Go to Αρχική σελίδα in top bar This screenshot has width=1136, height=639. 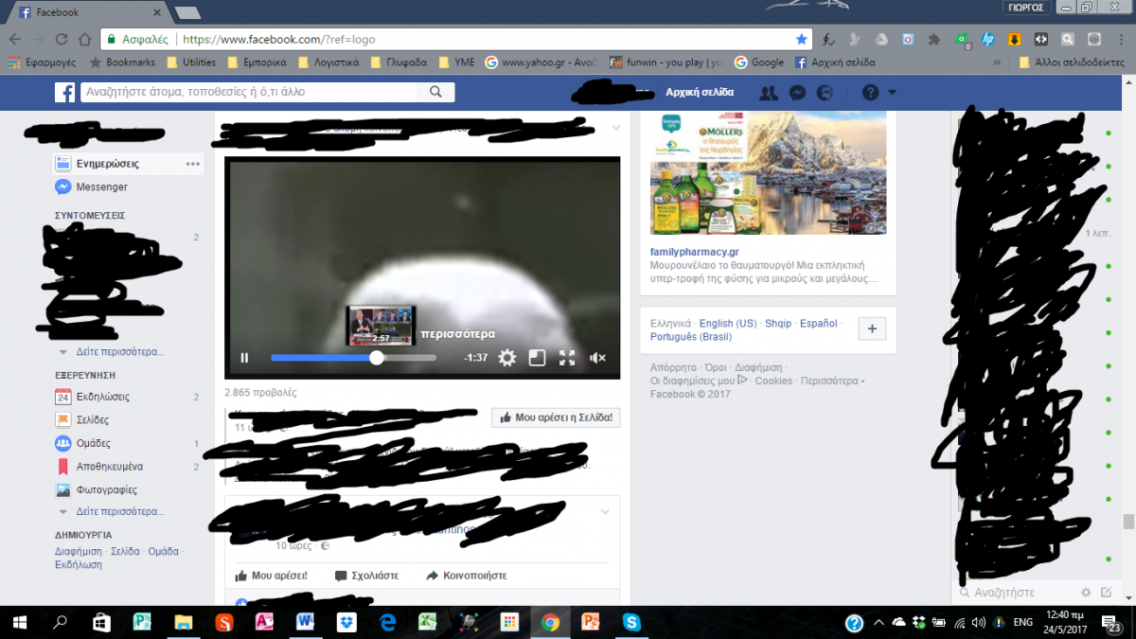pos(700,93)
